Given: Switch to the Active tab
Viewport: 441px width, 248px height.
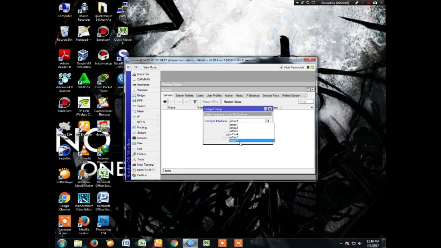Looking at the screenshot, I should 229,95.
